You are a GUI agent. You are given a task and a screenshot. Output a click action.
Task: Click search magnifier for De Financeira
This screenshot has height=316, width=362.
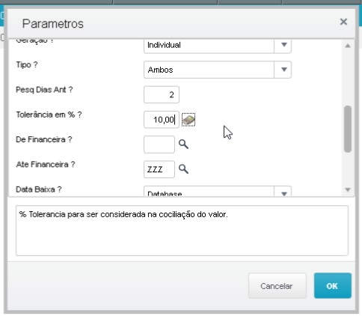click(x=183, y=145)
